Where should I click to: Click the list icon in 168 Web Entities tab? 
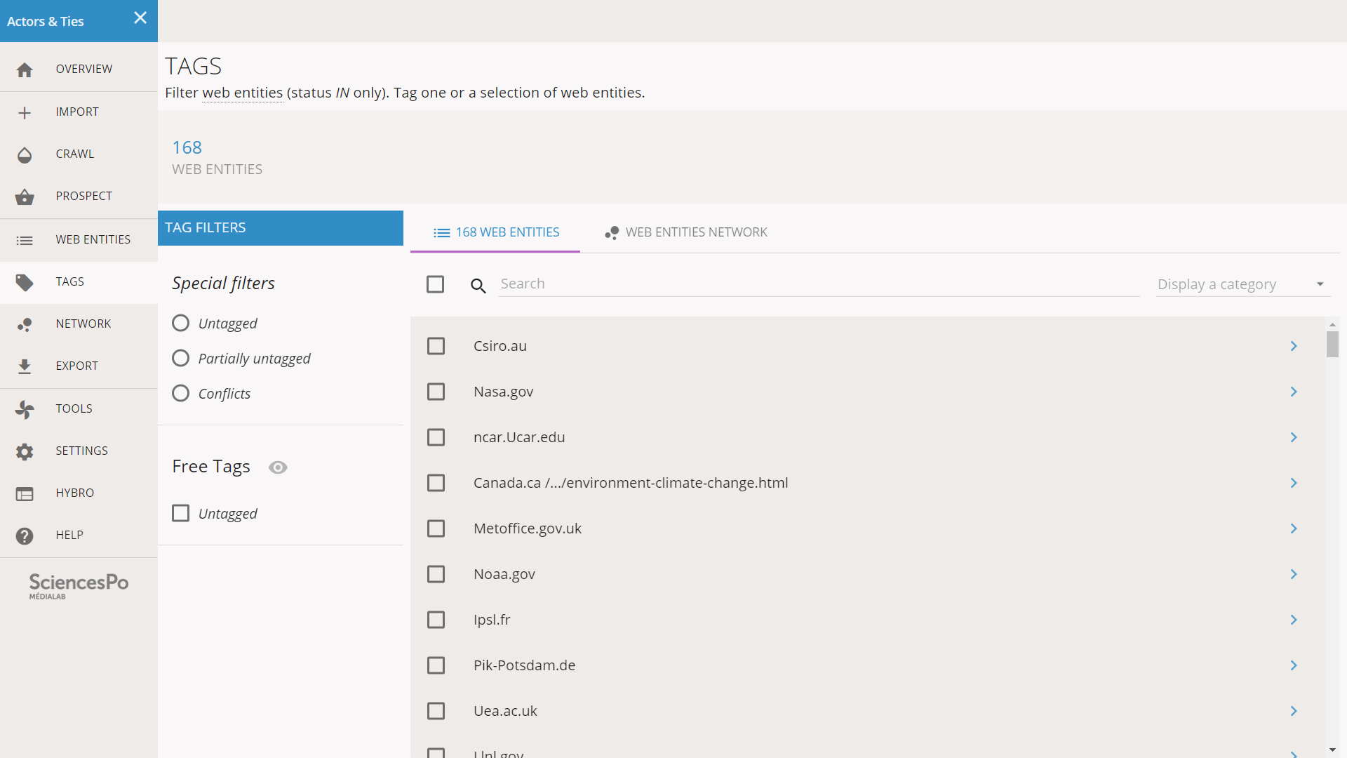pos(441,232)
